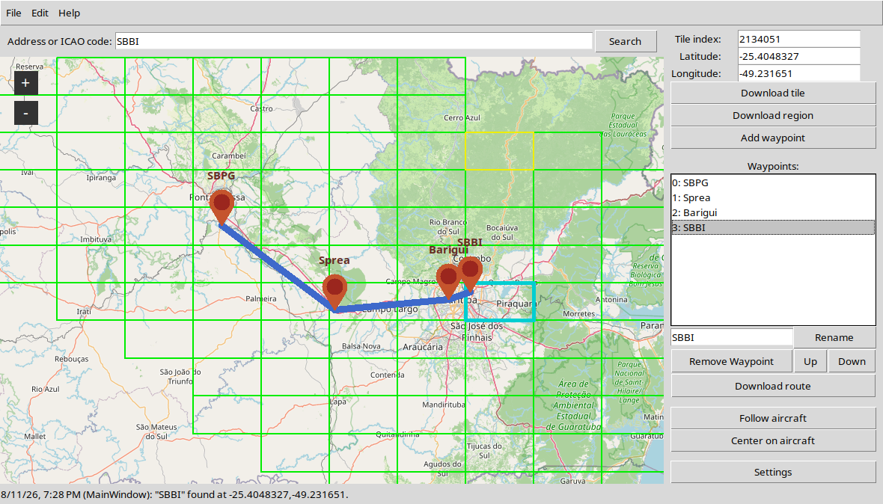Open the File menu
883x504 pixels.
point(13,13)
